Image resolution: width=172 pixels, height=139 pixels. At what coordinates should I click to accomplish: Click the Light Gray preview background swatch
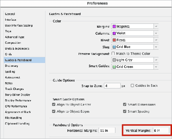point(114,60)
